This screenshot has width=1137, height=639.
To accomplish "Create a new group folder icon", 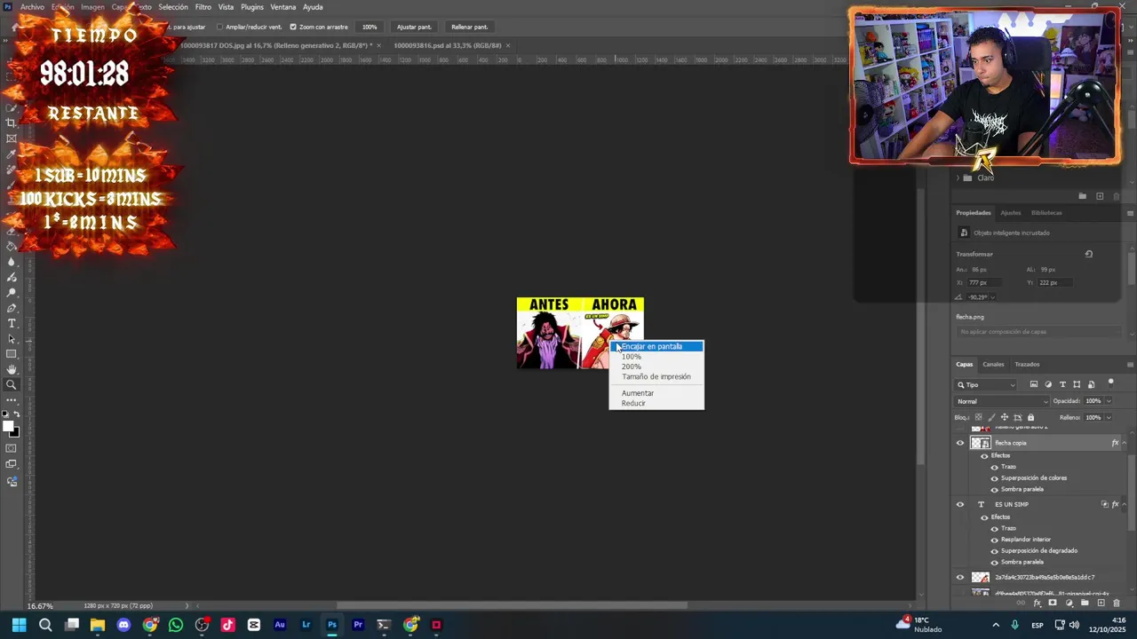I will pyautogui.click(x=1085, y=603).
